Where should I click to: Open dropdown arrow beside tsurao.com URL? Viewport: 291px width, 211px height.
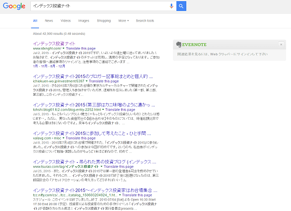point(101,166)
